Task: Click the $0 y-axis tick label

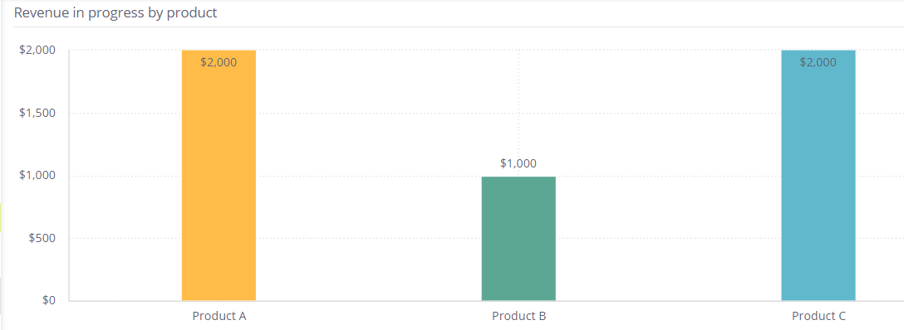Action: click(47, 301)
